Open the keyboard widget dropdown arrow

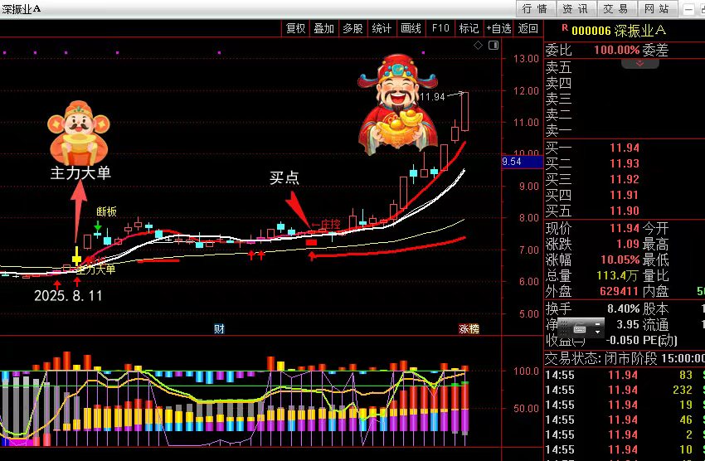[598, 332]
